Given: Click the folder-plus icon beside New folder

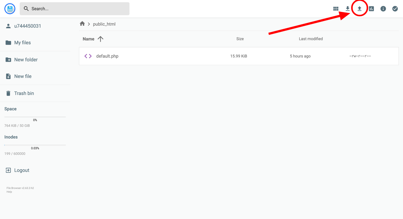Looking at the screenshot, I should pyautogui.click(x=8, y=60).
